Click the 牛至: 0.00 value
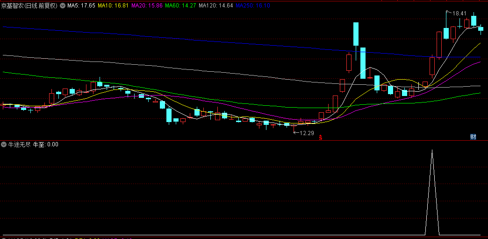 point(46,144)
